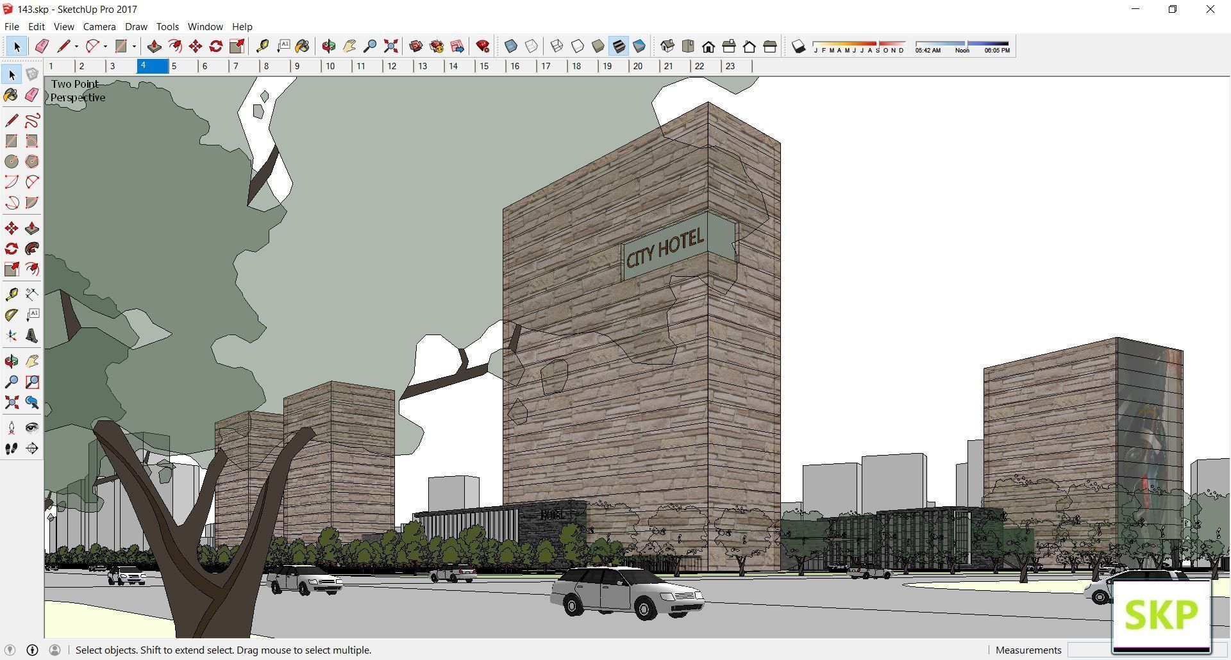Image resolution: width=1231 pixels, height=660 pixels.
Task: Select the Circle tool
Action: coord(12,161)
